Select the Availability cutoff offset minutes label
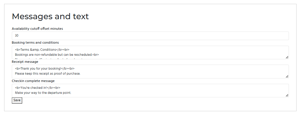This screenshot has height=113, width=301. [38, 29]
